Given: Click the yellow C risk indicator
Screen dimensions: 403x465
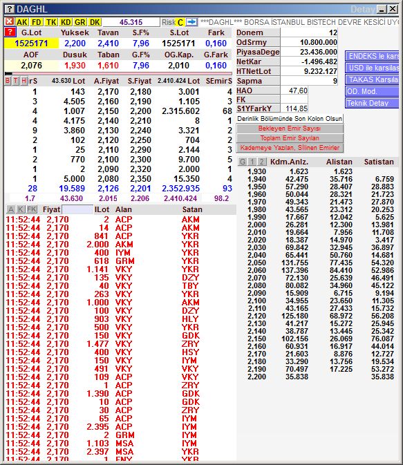Looking at the screenshot, I should 180,22.
